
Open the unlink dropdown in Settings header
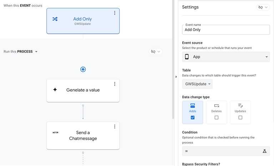pyautogui.click(x=263, y=7)
